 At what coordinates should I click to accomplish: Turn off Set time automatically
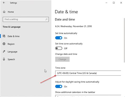point(59,38)
